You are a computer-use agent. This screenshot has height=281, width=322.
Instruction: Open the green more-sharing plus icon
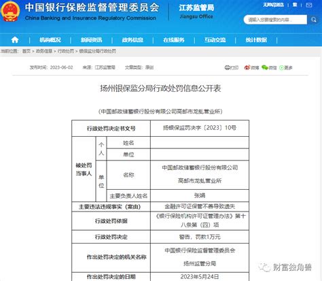(281, 67)
